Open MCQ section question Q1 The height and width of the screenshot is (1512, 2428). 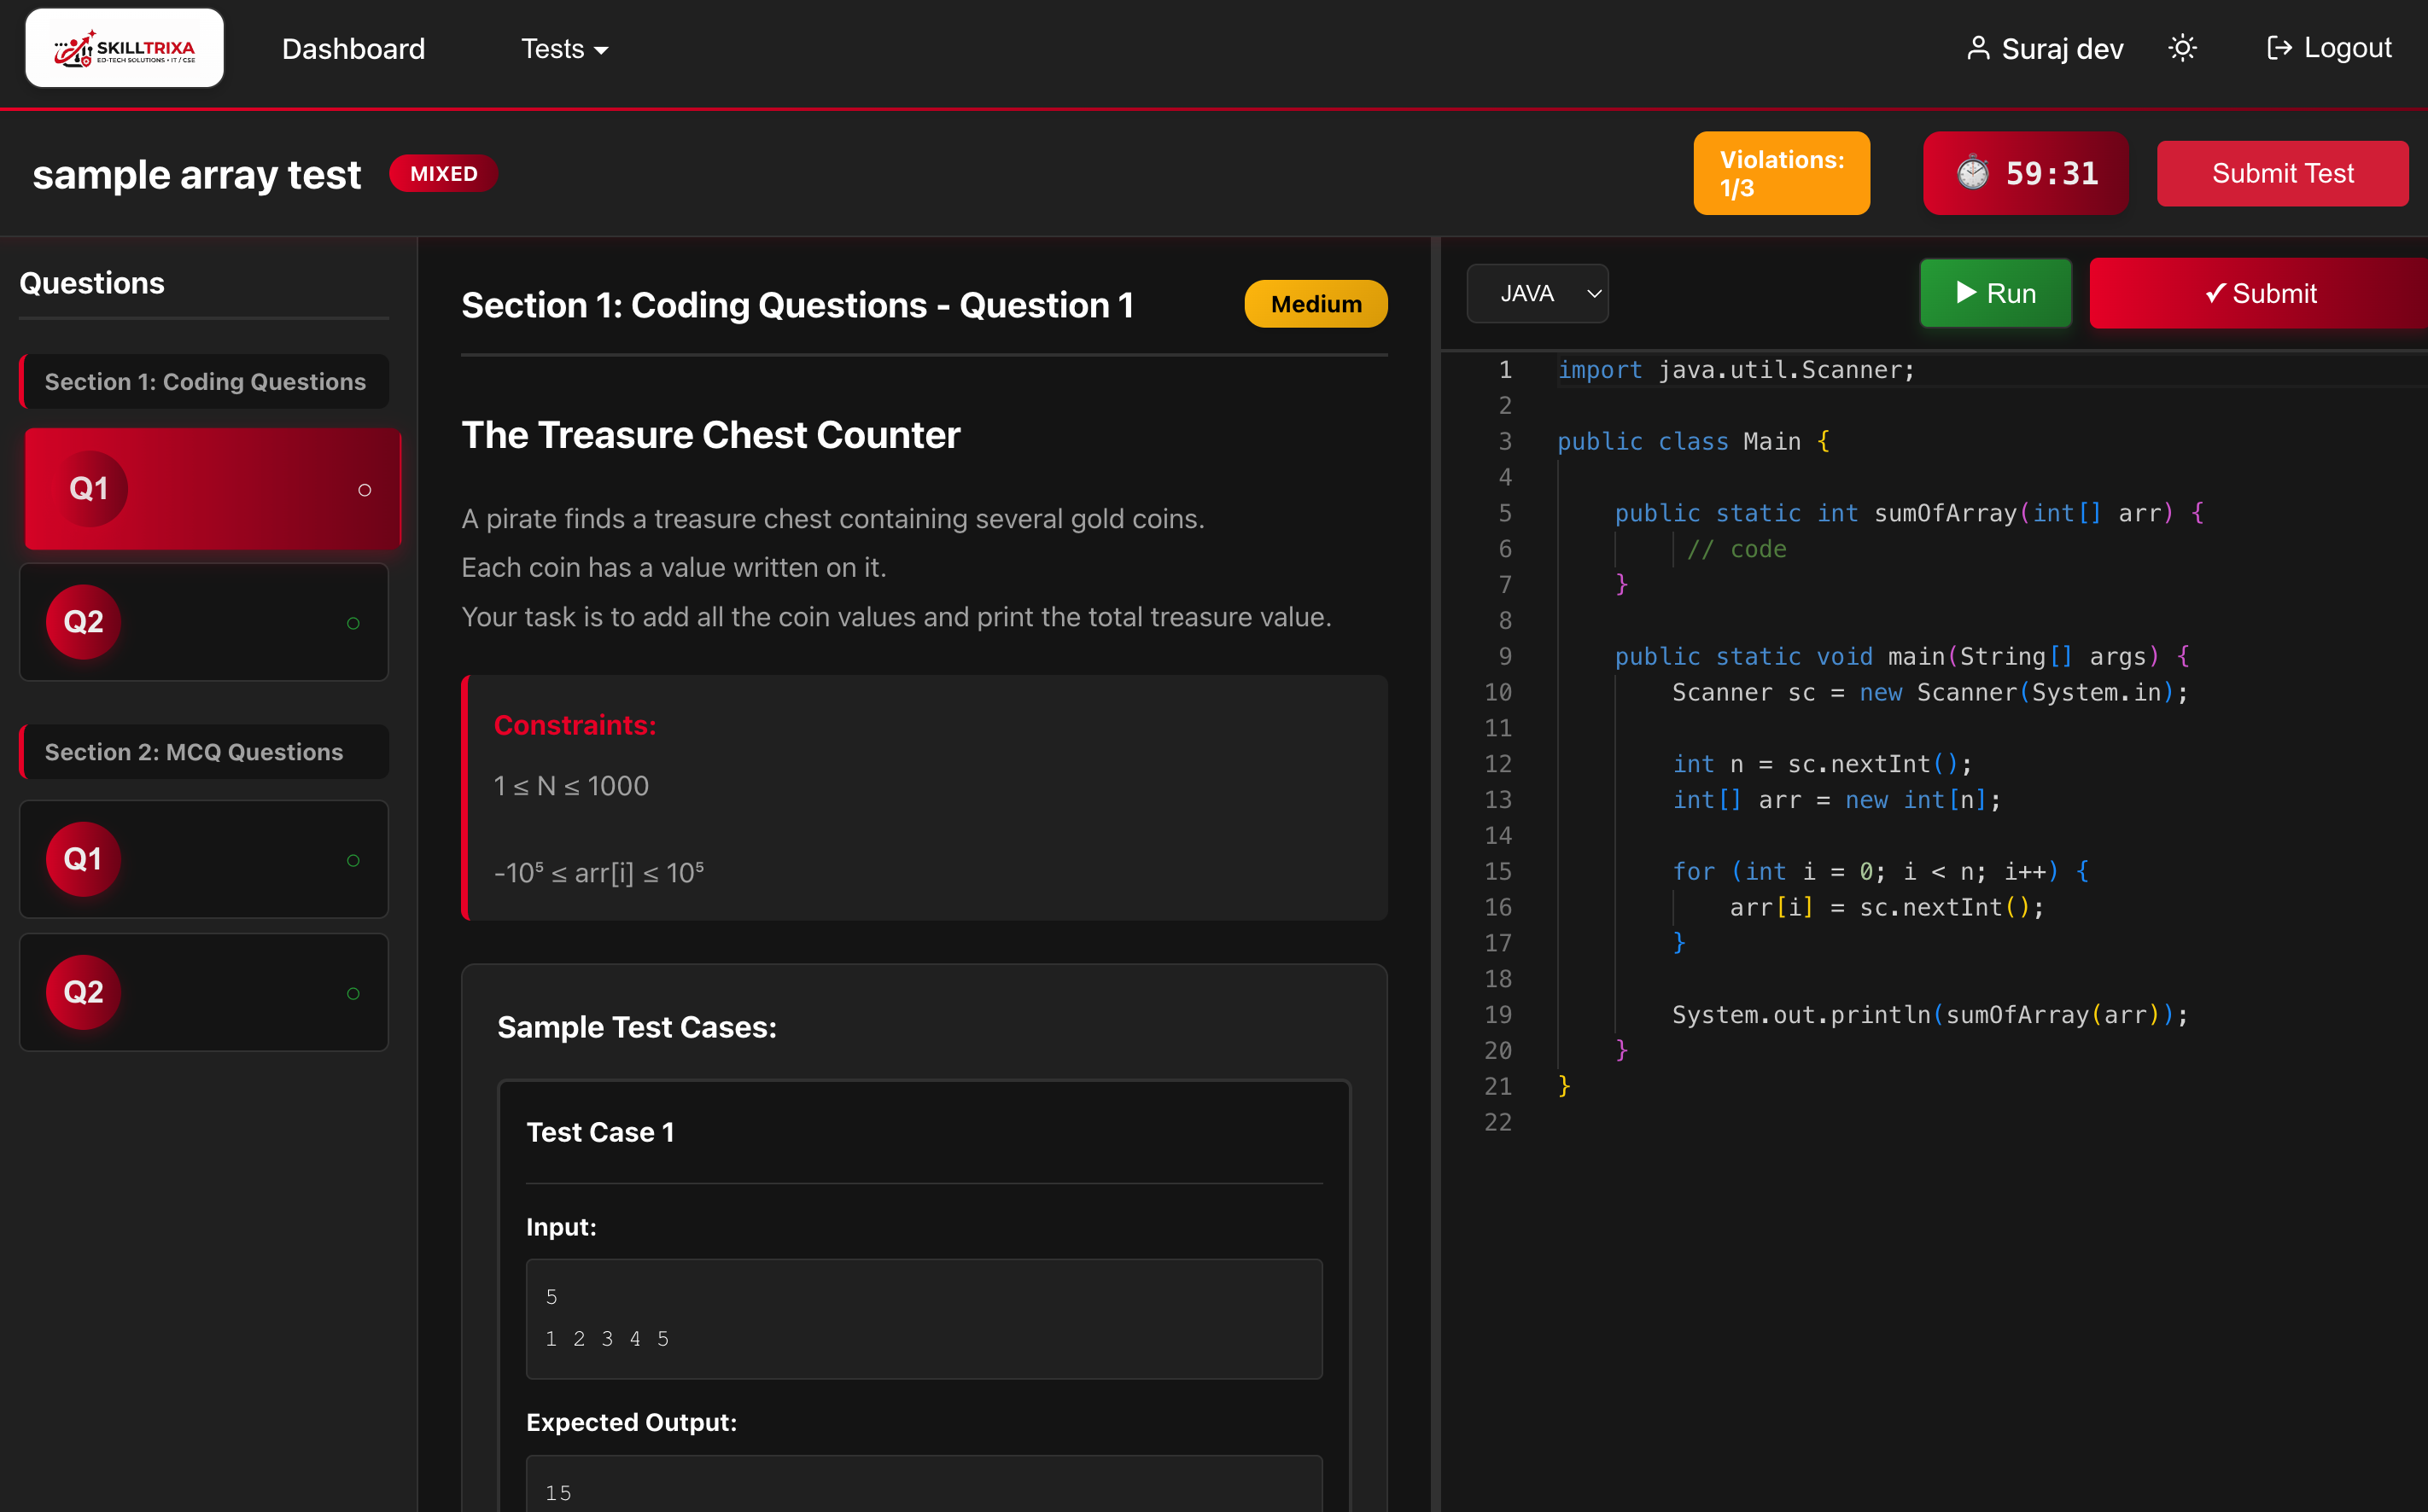pyautogui.click(x=204, y=859)
